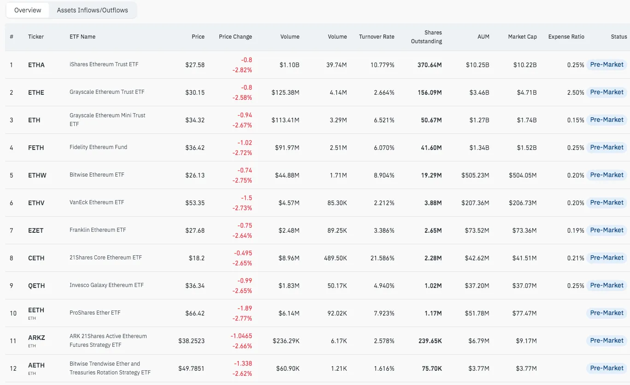Screen dimensions: 630x385
Task: Open the ARKZ ticker
Action: coord(36,338)
